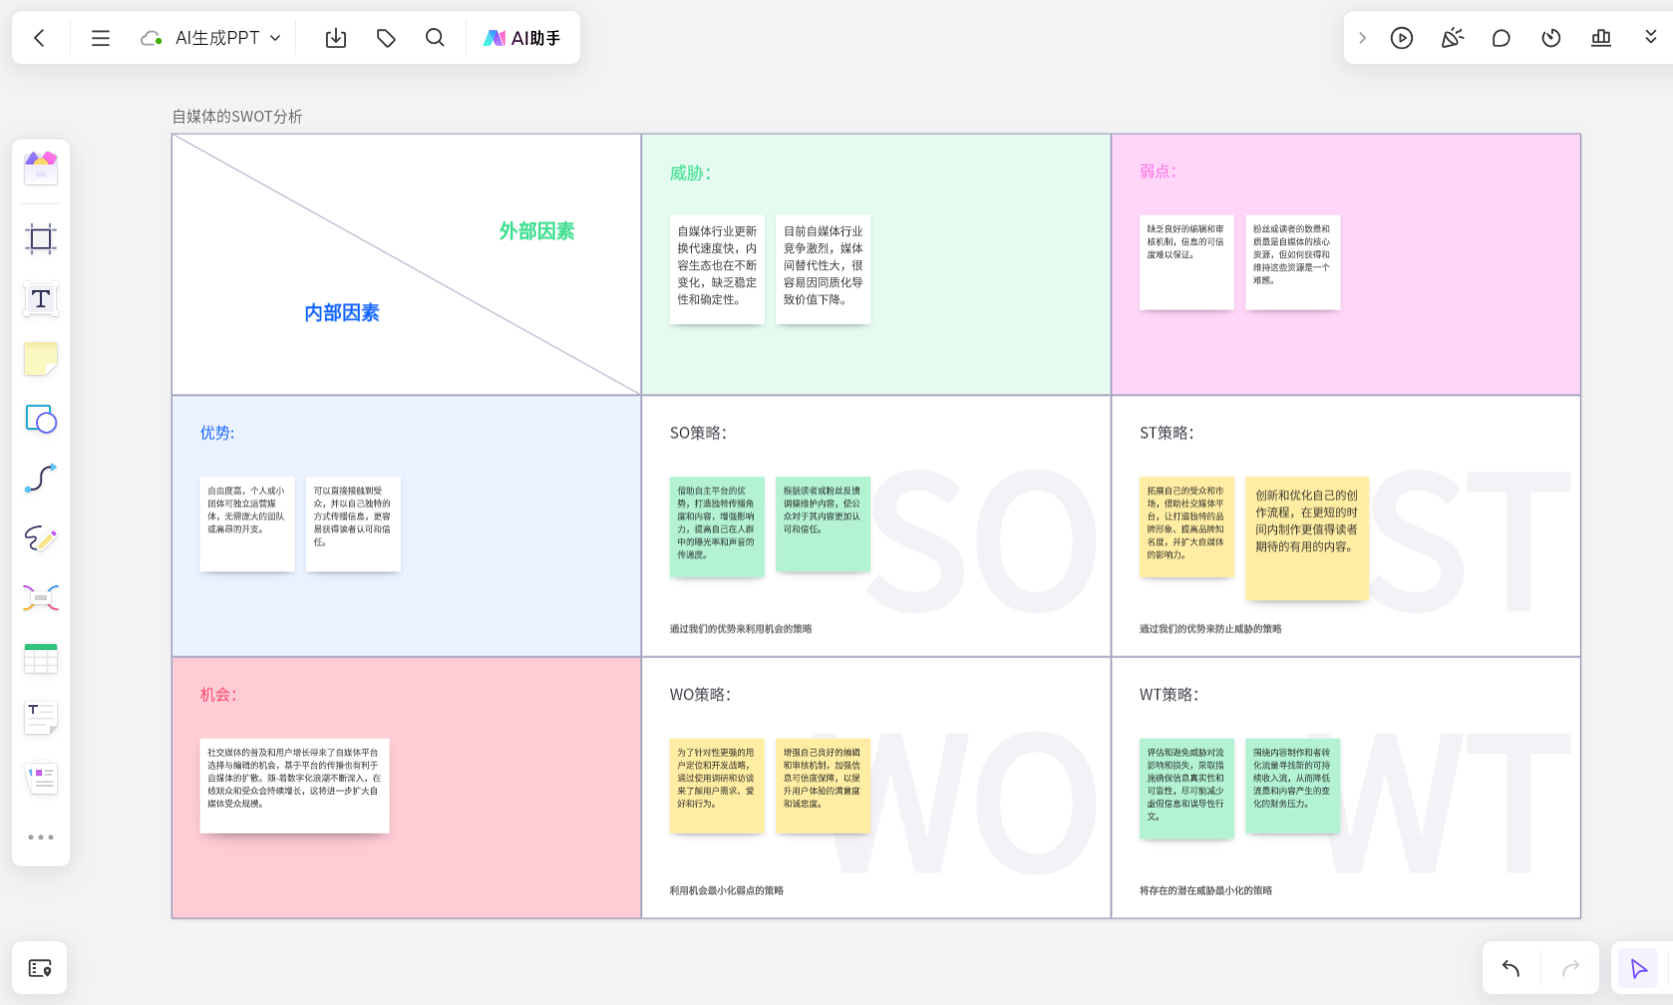The height and width of the screenshot is (1005, 1673).
Task: Select the 弱点: heading
Action: (1158, 171)
